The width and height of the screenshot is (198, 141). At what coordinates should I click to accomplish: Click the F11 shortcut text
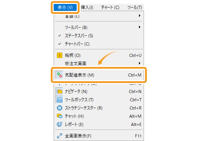(138, 136)
